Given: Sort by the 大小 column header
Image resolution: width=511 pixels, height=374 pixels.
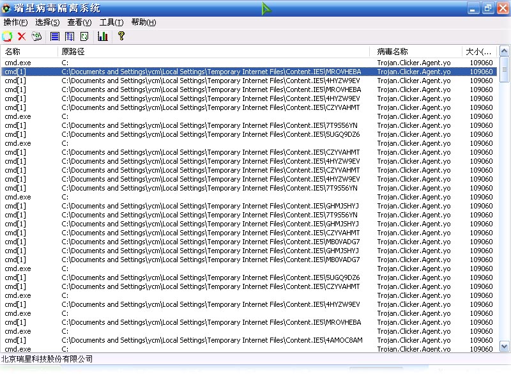Looking at the screenshot, I should 480,52.
